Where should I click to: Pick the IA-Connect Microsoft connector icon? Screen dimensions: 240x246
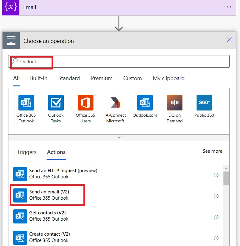click(115, 103)
